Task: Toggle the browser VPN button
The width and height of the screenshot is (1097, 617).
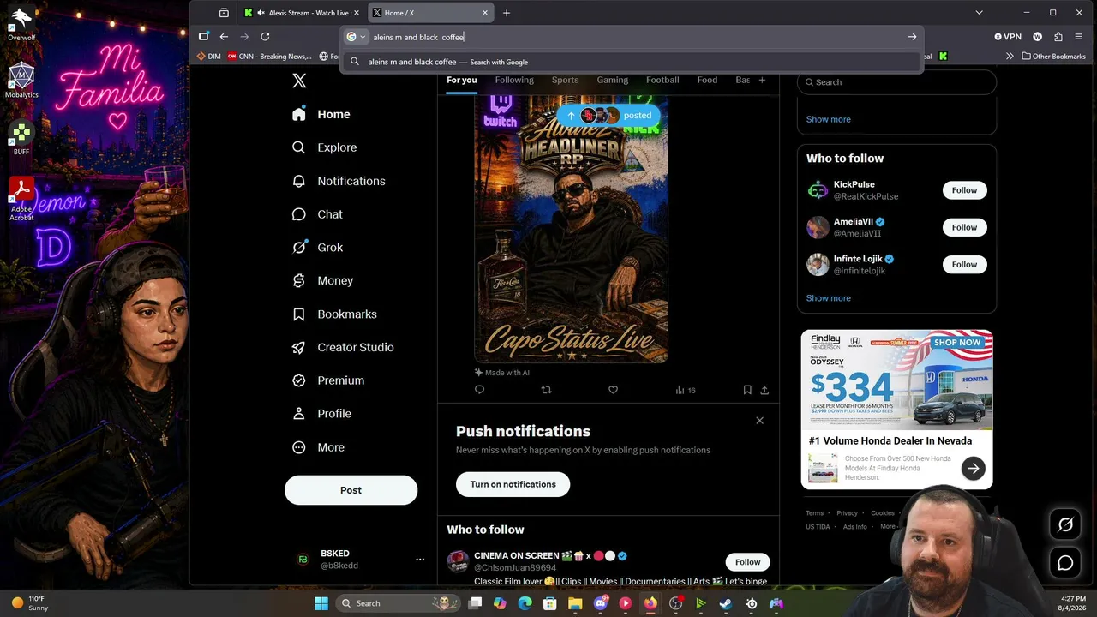Action: tap(1008, 37)
